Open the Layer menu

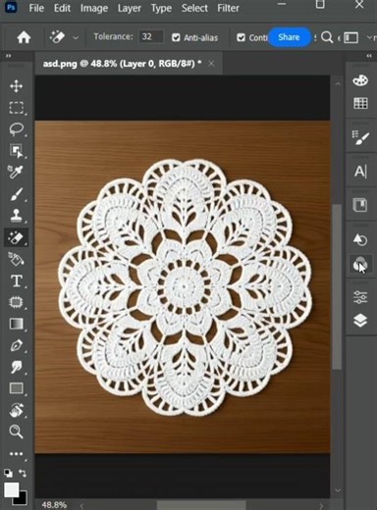pos(130,8)
